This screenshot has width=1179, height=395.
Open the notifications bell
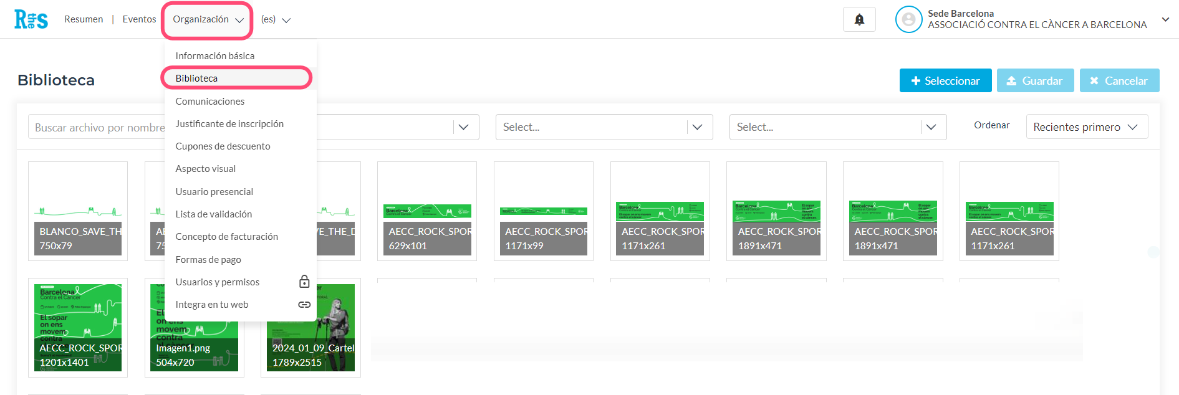coord(859,19)
